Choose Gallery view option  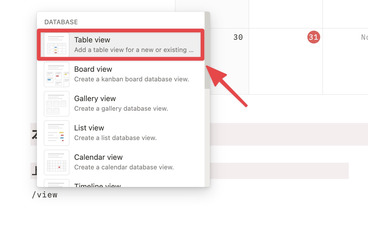[121, 104]
